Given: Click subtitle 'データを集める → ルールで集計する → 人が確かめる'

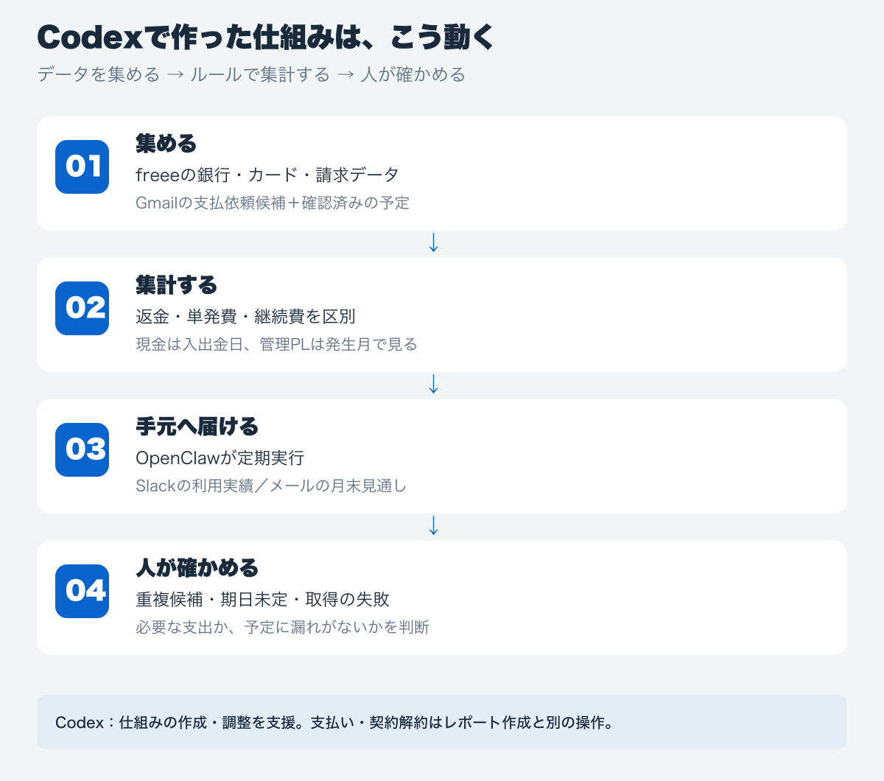Looking at the screenshot, I should point(251,74).
